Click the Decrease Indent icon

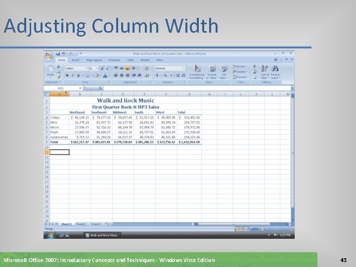[x=134, y=75]
